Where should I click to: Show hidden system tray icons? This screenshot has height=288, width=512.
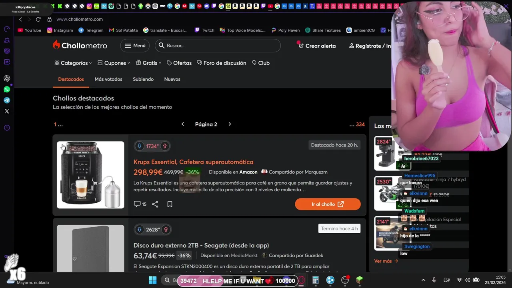[423, 280]
